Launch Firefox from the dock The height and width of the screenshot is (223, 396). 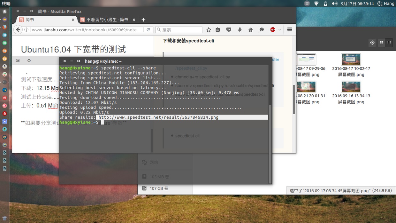tap(4, 27)
